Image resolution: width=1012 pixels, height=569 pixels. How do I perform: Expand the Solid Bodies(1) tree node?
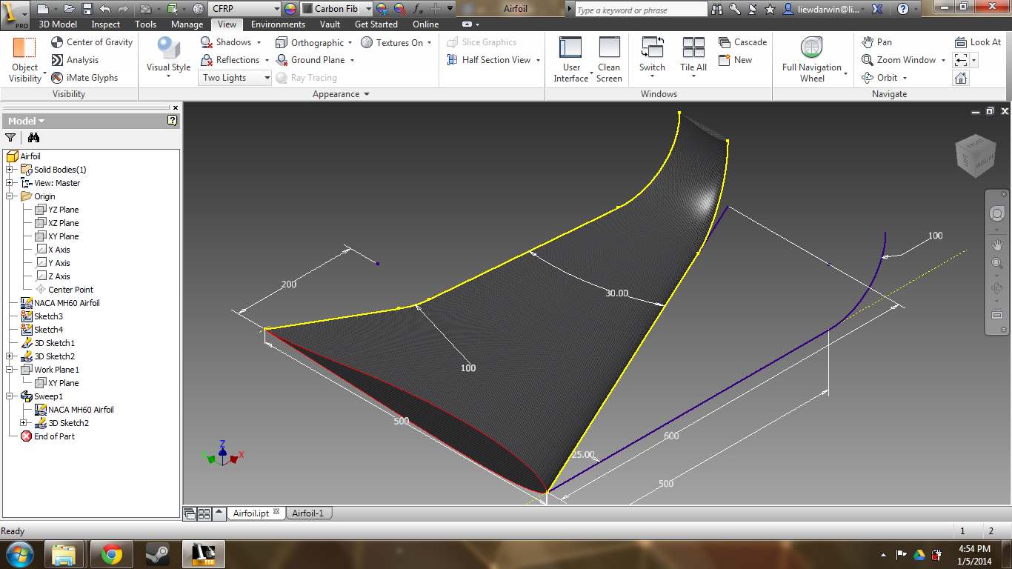(x=9, y=169)
